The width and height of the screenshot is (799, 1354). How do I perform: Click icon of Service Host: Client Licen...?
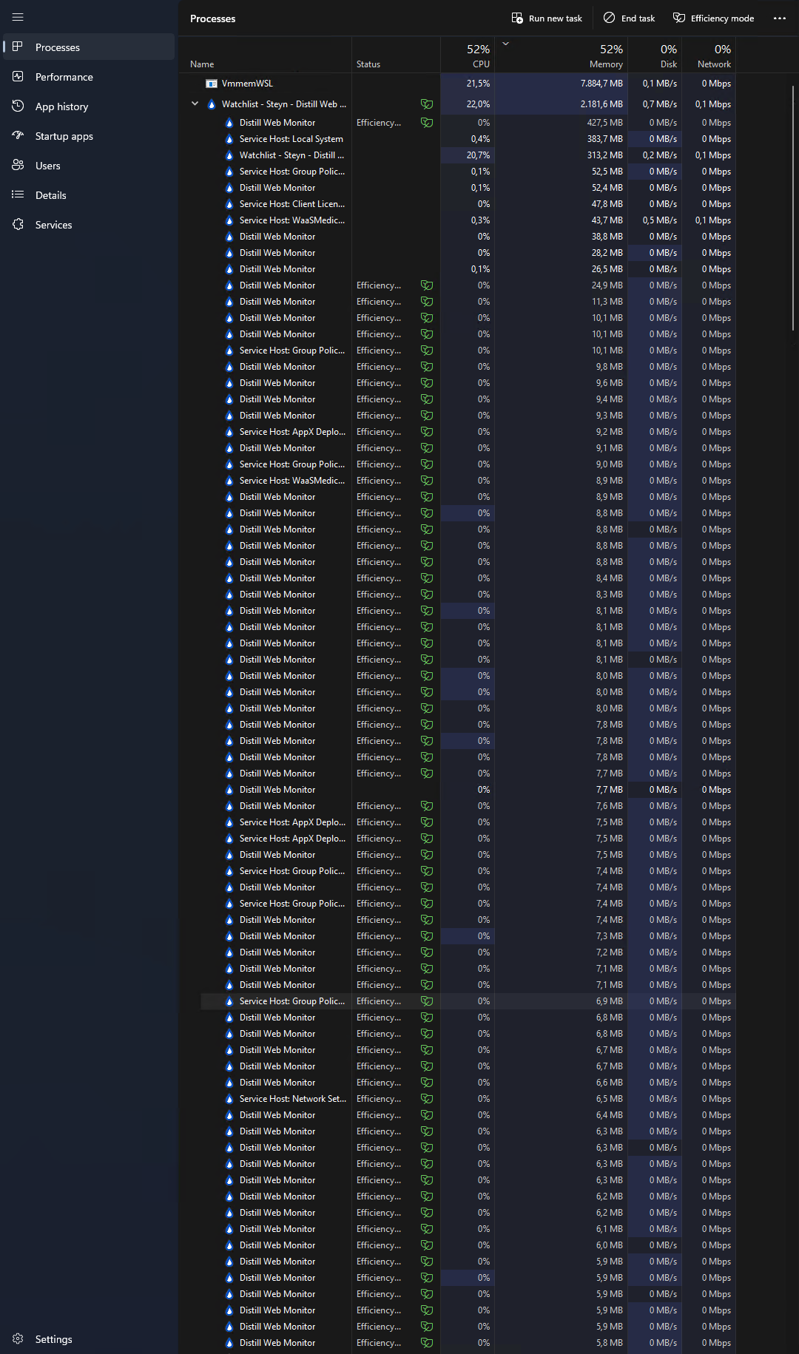(x=229, y=204)
